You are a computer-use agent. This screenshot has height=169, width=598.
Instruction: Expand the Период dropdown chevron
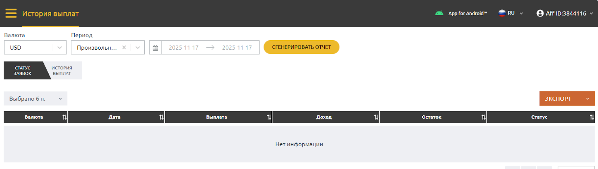point(138,47)
